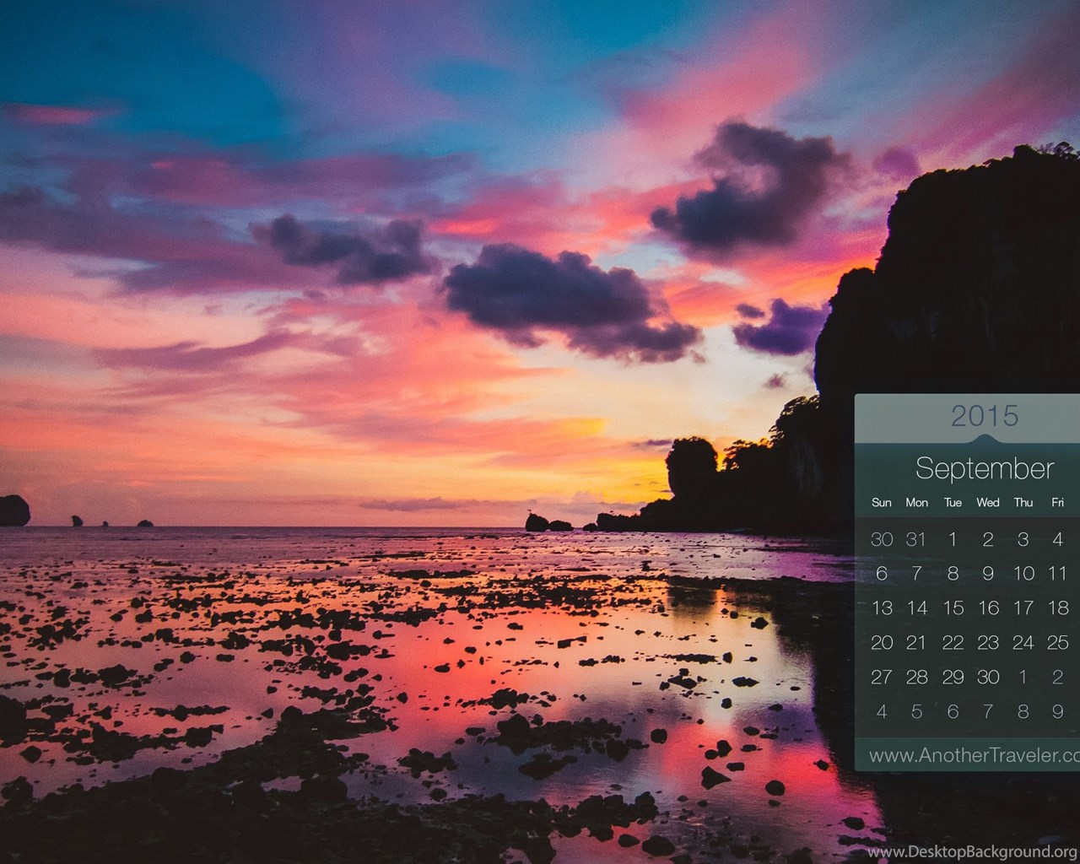
Task: Click date 13 in the Sunday column
Action: (882, 607)
